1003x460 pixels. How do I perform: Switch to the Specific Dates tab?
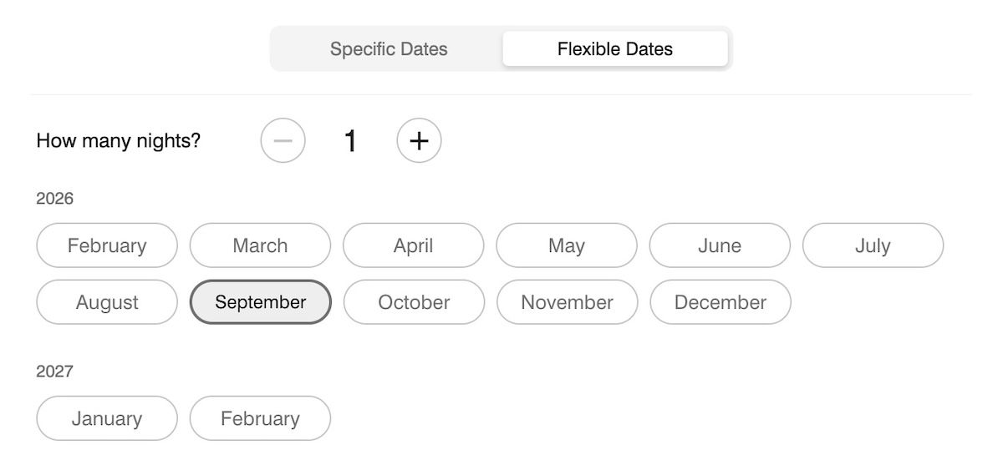pos(389,49)
